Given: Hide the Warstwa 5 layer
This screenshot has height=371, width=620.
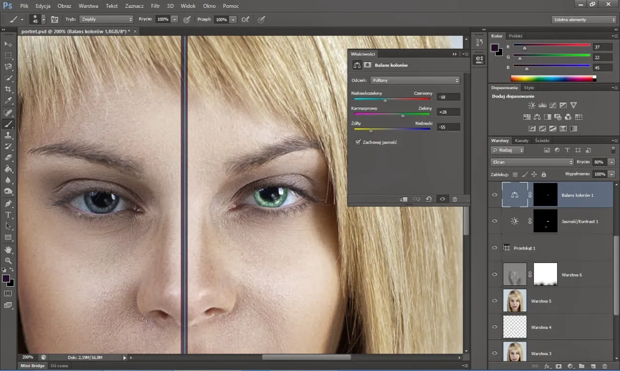Looking at the screenshot, I should tap(495, 301).
